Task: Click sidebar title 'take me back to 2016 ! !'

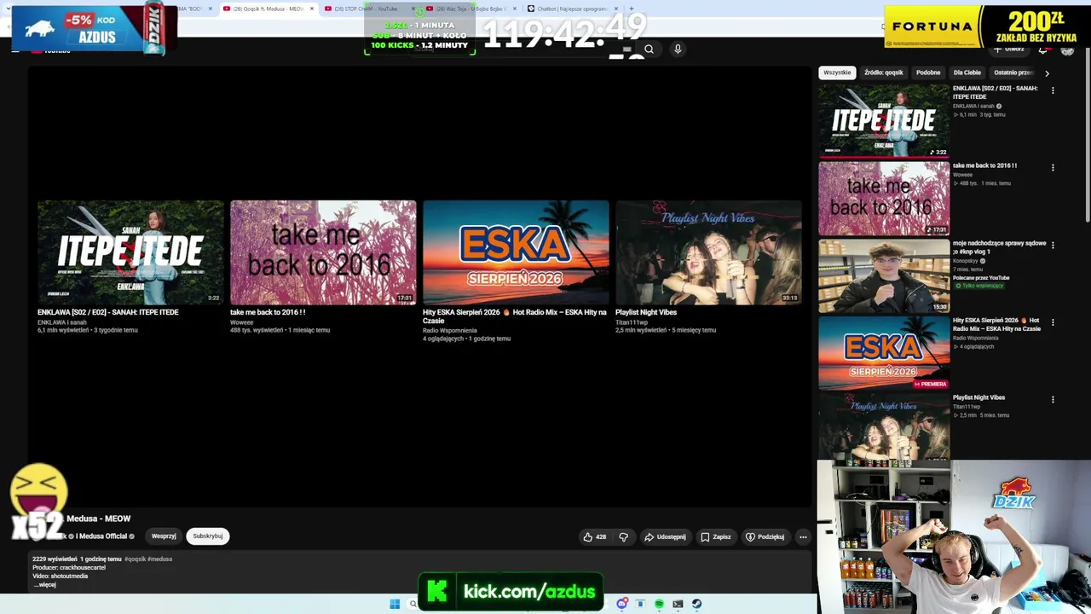Action: 984,165
